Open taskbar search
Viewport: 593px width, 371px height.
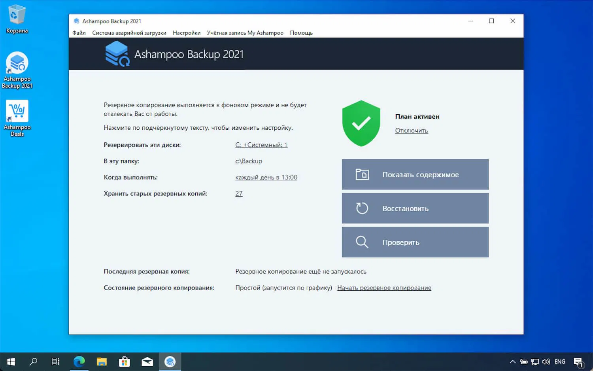[x=34, y=362]
